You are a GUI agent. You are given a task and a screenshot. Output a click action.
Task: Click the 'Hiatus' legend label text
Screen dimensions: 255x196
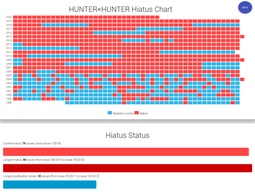[143, 113]
